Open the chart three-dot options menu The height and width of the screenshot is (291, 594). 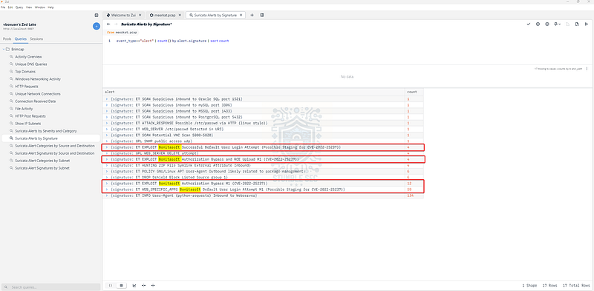587,69
